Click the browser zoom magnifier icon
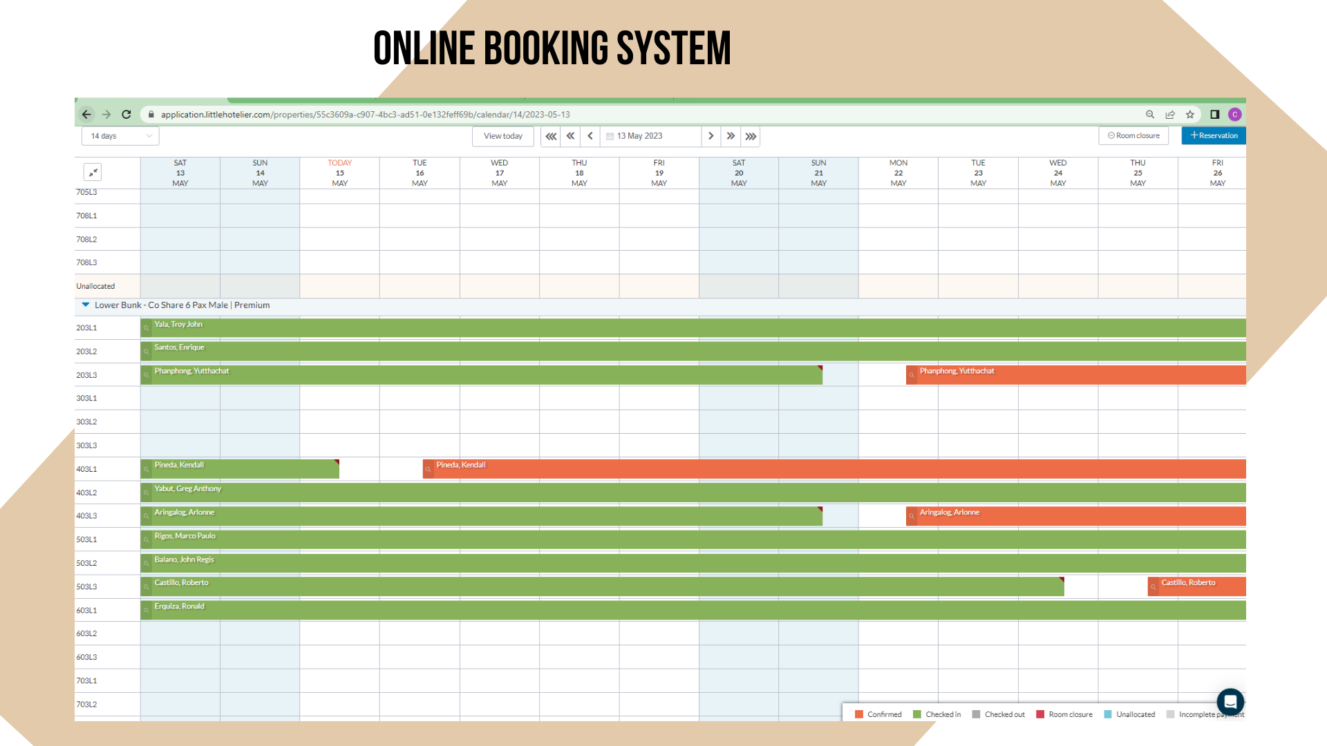The width and height of the screenshot is (1327, 746). 1150,115
